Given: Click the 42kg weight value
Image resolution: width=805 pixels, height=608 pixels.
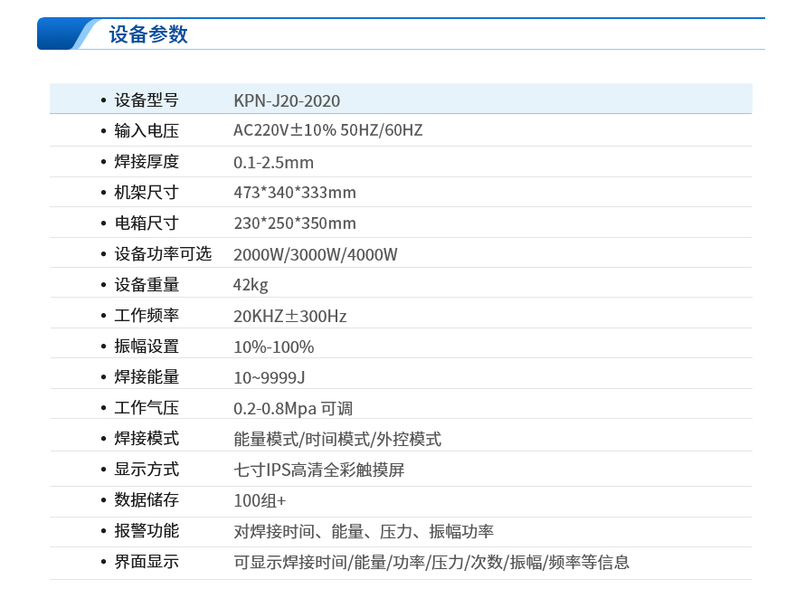Looking at the screenshot, I should pyautogui.click(x=251, y=285).
